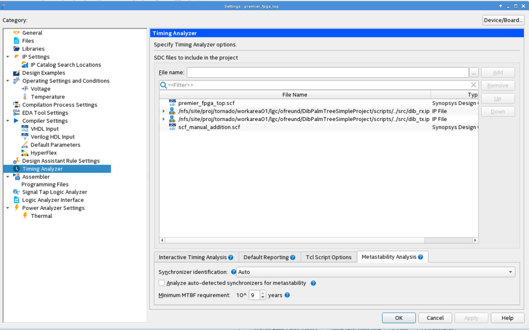Open help for analyze auto-detected synchronizers option
Image resolution: width=529 pixels, height=330 pixels.
313,283
